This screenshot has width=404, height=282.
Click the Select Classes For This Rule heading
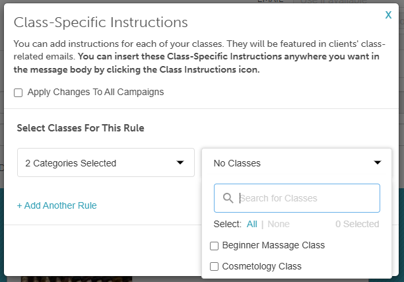[x=81, y=127]
